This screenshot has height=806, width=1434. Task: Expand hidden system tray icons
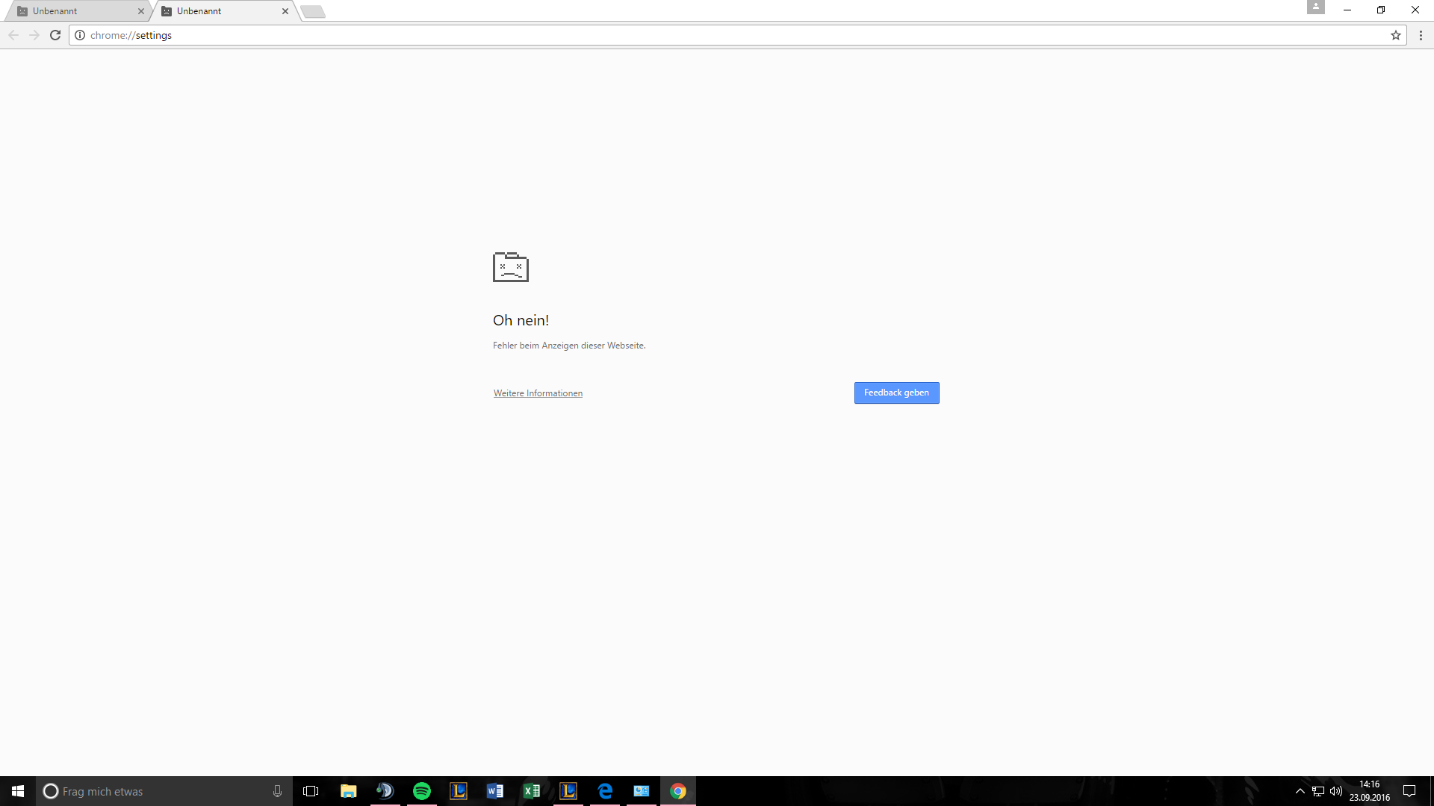pos(1300,791)
